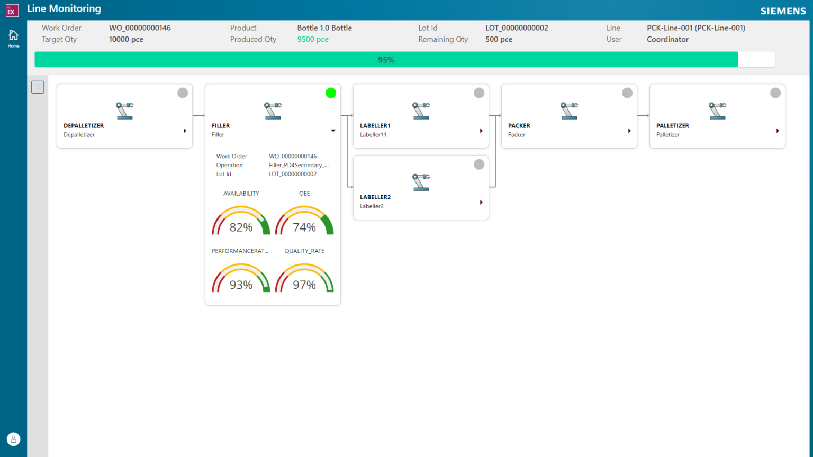Click the Palletizer machine icon
This screenshot has width=813, height=457.
pos(717,110)
